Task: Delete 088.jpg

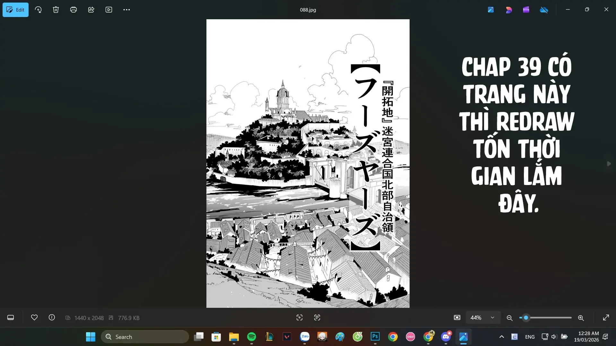Action: [x=56, y=10]
